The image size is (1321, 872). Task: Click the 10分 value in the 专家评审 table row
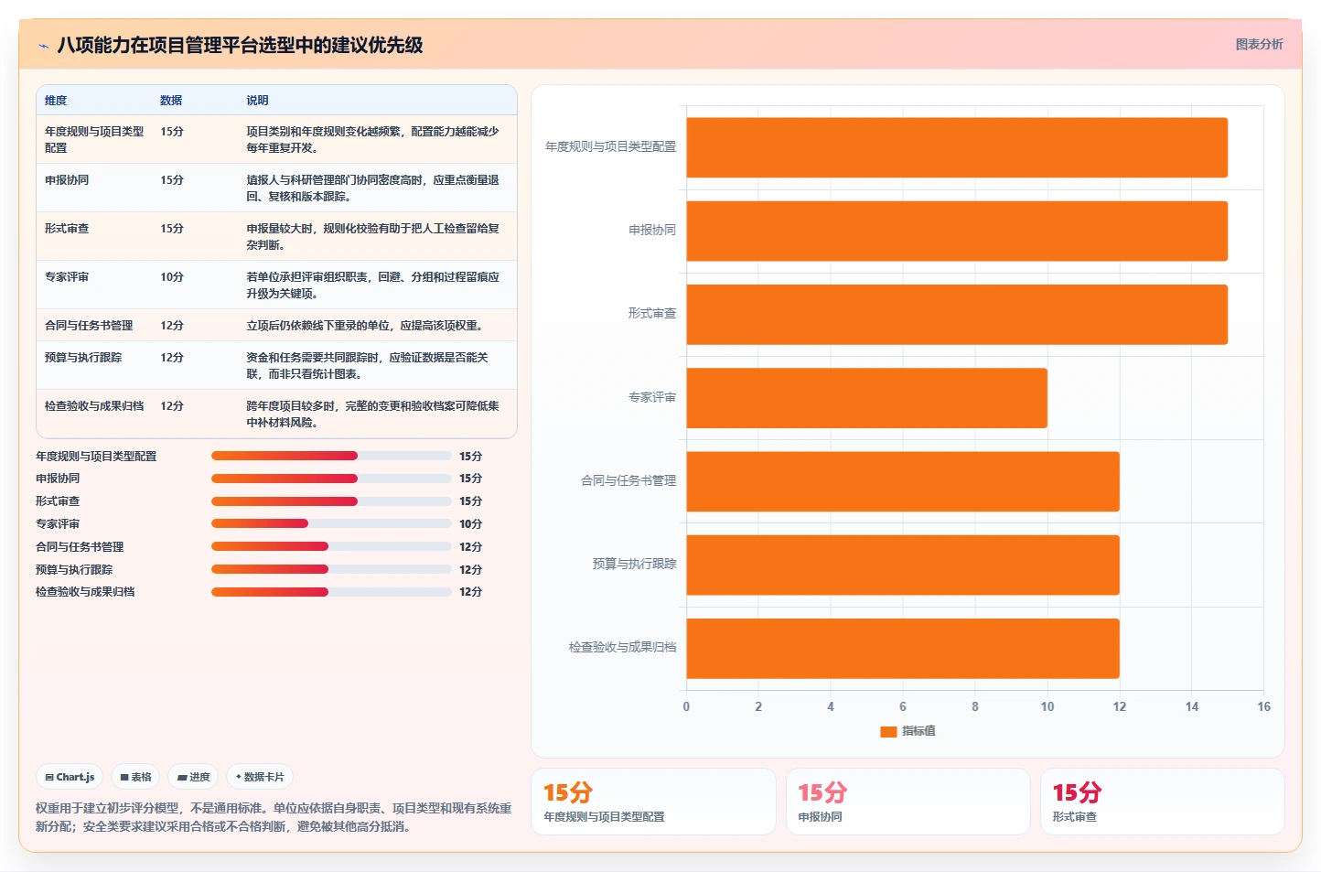pos(172,277)
